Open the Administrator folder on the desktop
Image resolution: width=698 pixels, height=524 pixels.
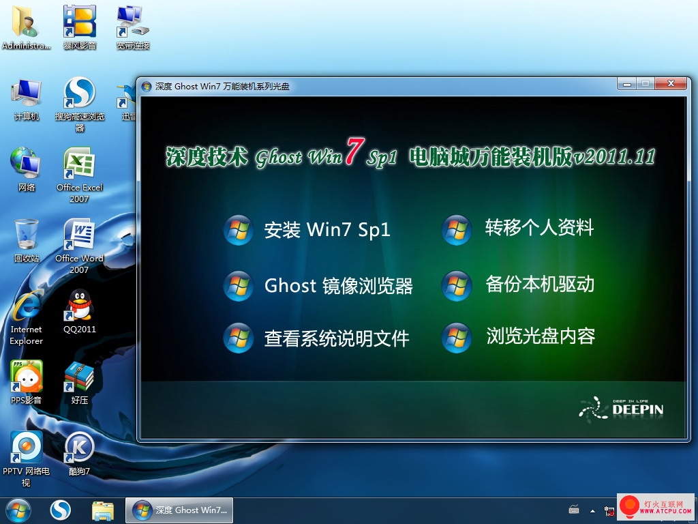pos(26,27)
